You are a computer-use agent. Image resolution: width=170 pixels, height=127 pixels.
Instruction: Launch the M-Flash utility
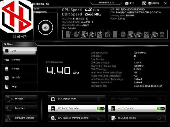21,99
